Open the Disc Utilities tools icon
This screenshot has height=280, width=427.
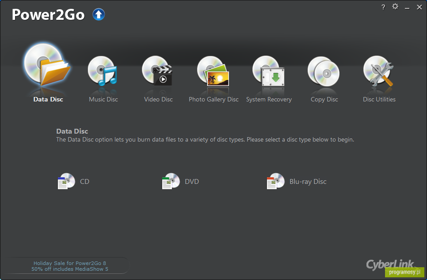pos(378,71)
